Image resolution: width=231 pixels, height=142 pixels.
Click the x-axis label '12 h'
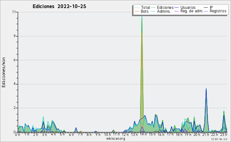pos(125,134)
